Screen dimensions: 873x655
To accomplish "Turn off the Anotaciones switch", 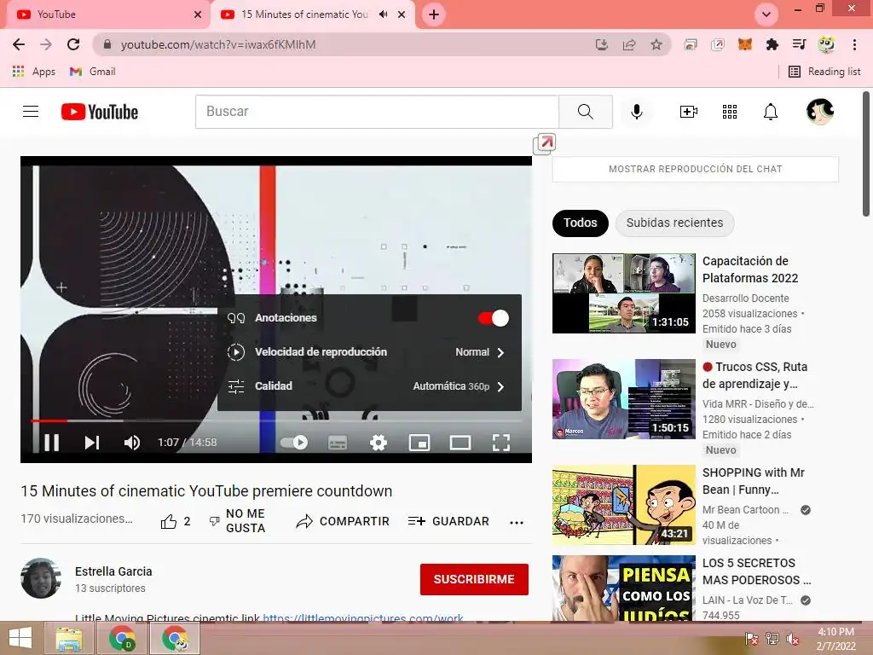I will coord(494,318).
